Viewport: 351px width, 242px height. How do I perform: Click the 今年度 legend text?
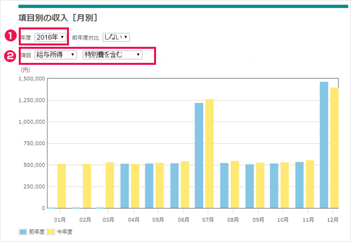64,232
